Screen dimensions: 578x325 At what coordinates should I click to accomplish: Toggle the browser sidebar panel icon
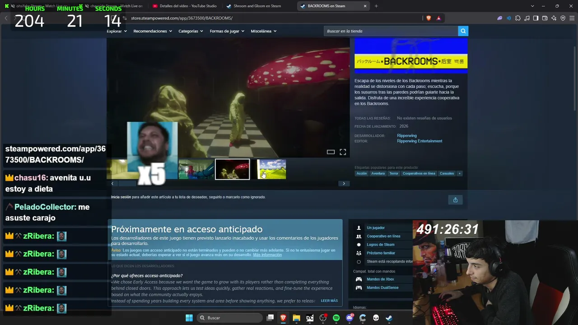click(x=536, y=18)
